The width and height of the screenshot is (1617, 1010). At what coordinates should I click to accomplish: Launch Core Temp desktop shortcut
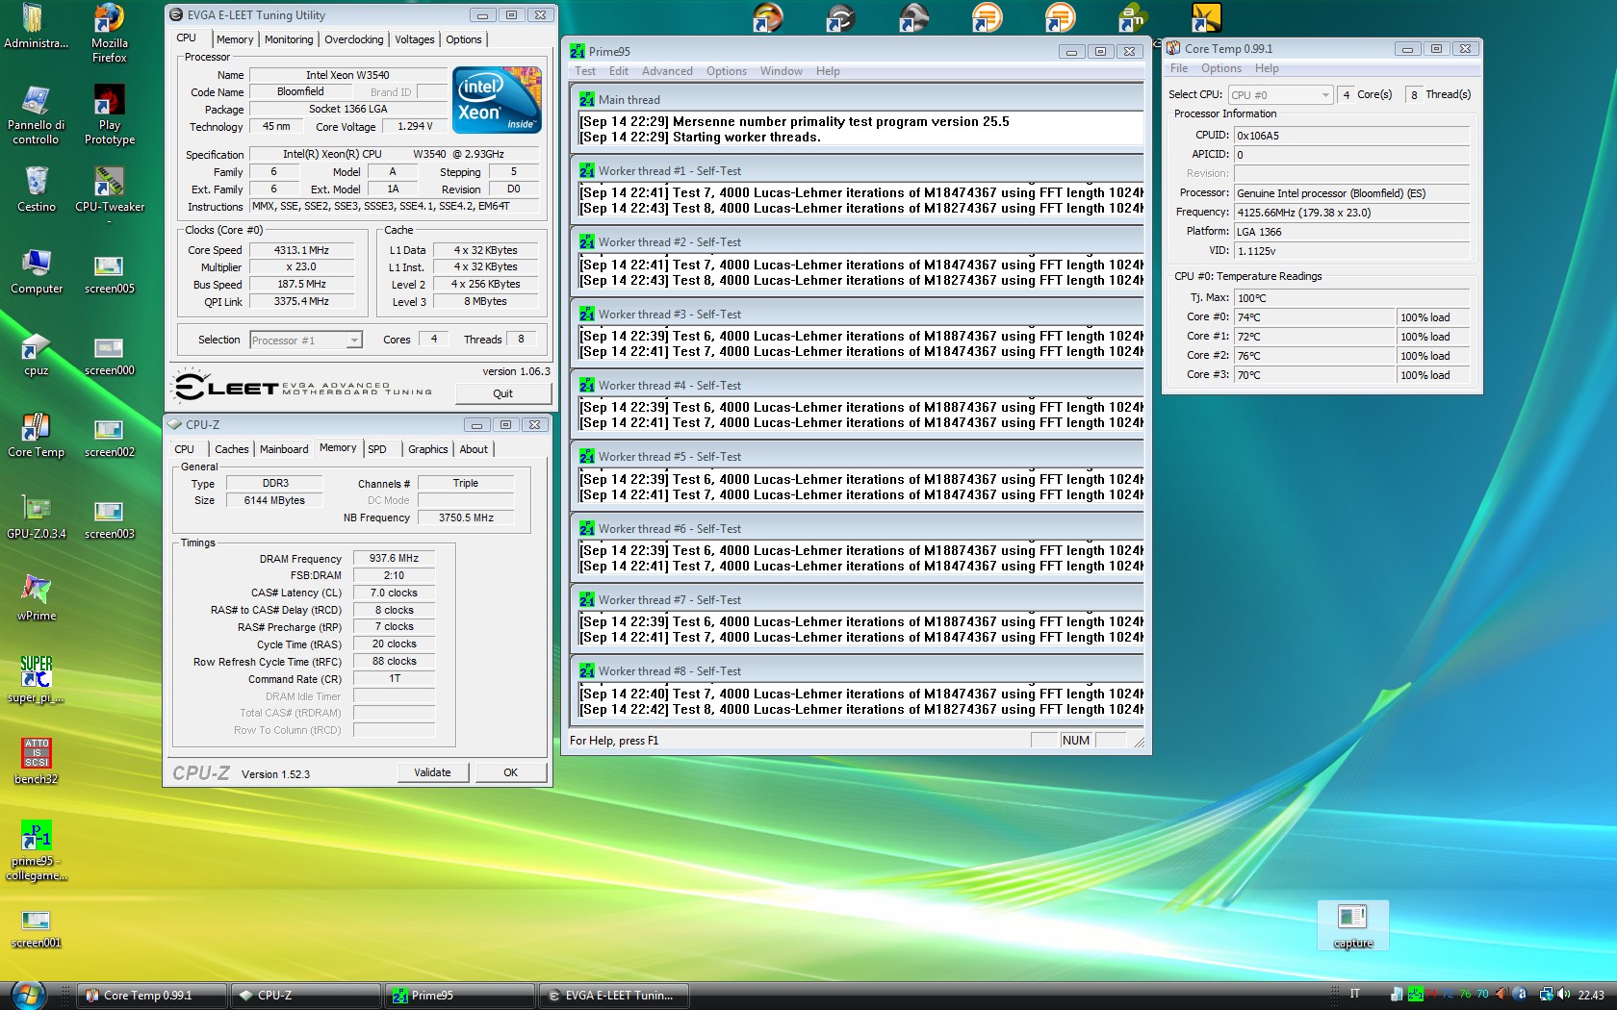click(36, 435)
